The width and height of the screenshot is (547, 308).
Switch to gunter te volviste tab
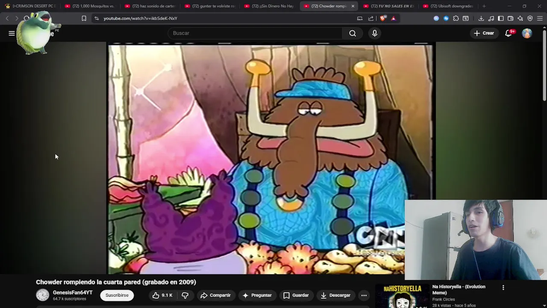click(209, 6)
